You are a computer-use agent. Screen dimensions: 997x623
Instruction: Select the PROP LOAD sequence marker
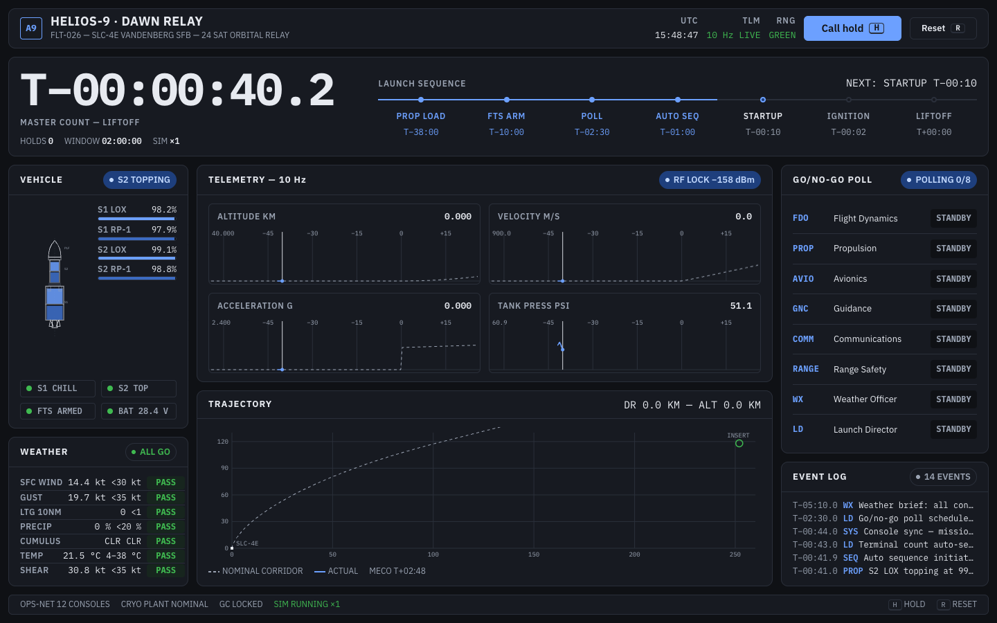click(421, 100)
